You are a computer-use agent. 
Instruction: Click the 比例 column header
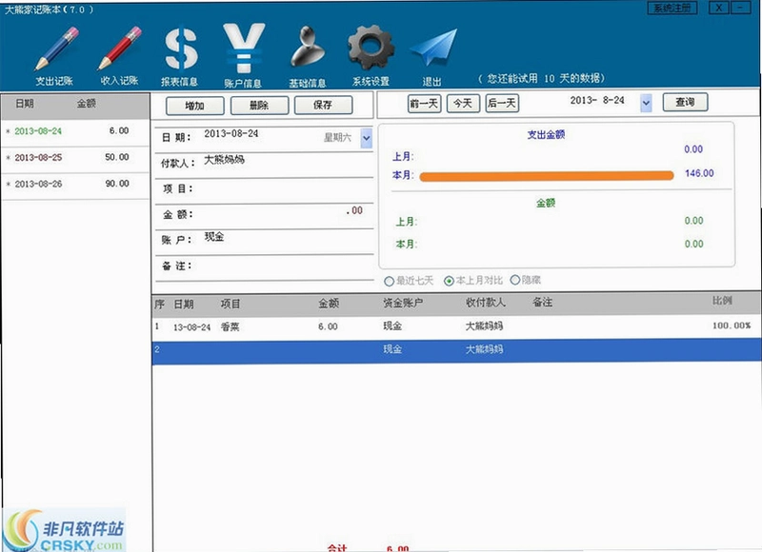[722, 301]
